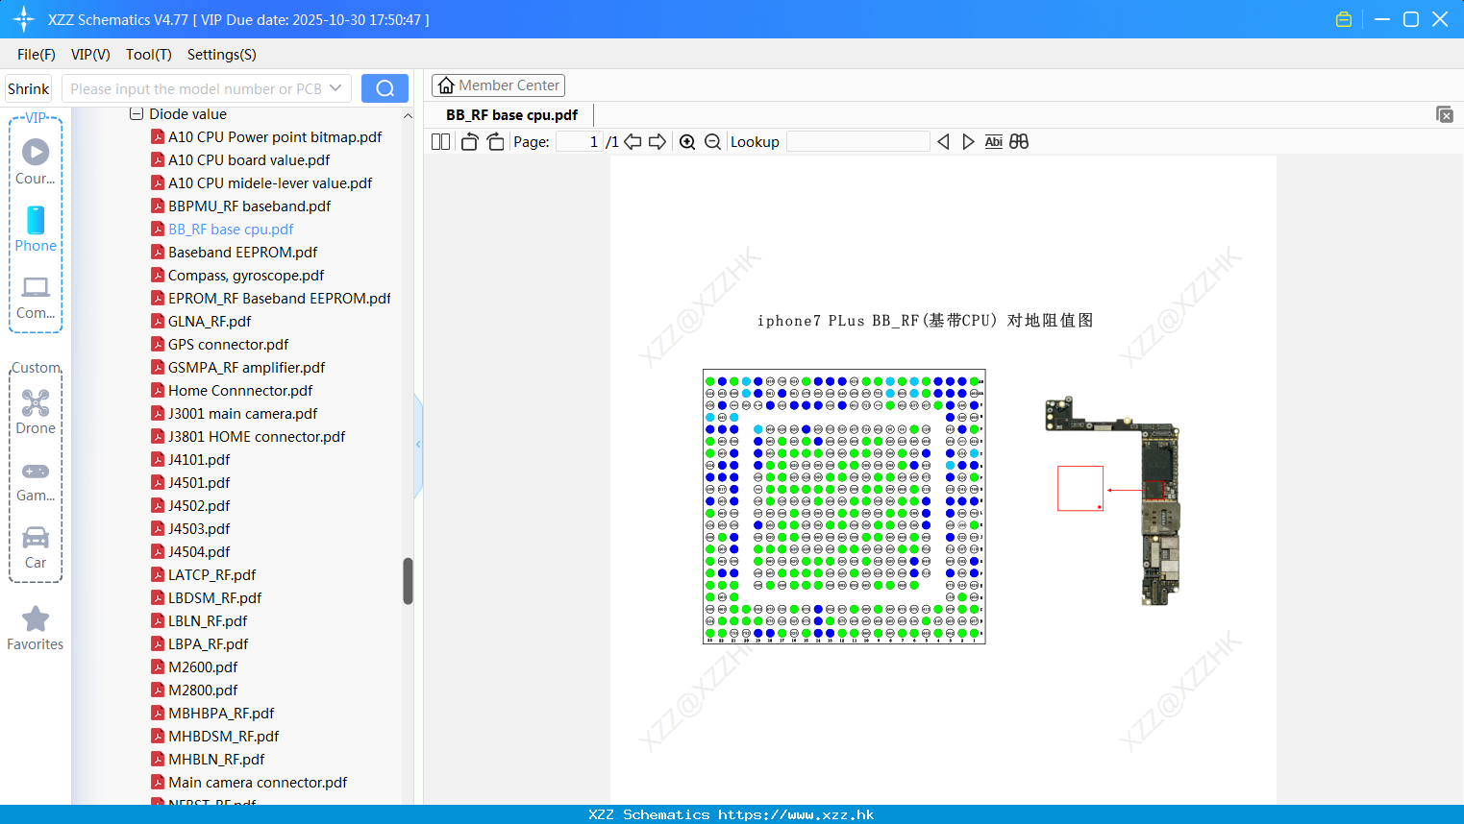Click the iPhone logic board thumbnail
This screenshot has height=824, width=1464.
(x=1113, y=500)
